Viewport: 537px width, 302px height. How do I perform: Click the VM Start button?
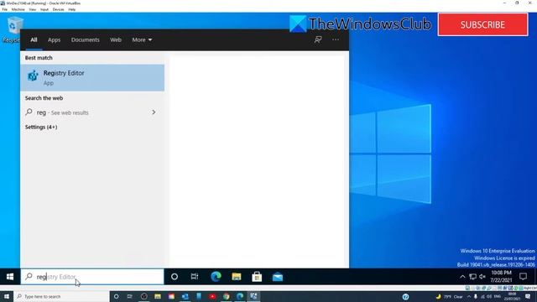[x=10, y=277]
